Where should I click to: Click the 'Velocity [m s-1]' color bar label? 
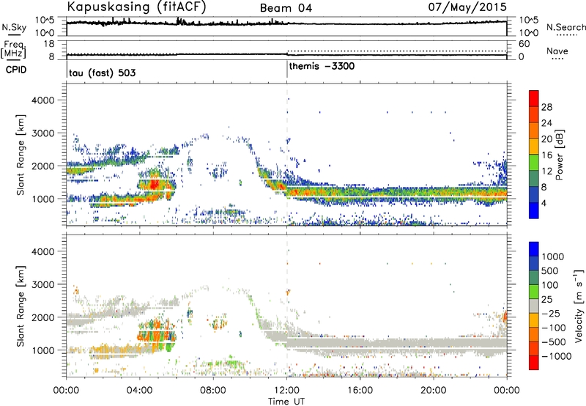[579, 306]
